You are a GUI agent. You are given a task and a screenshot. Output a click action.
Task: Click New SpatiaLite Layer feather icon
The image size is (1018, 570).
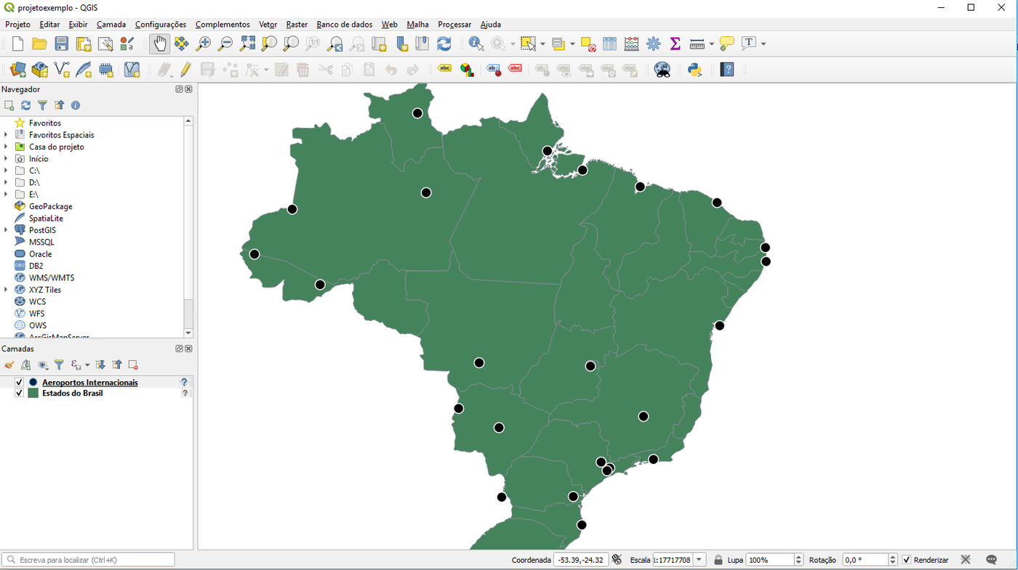[x=84, y=70]
